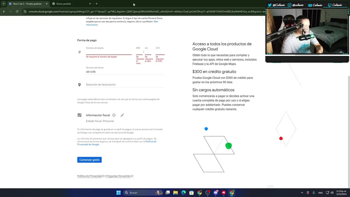The image size is (350, 197).
Task: Reload the current page
Action: pos(17,11)
